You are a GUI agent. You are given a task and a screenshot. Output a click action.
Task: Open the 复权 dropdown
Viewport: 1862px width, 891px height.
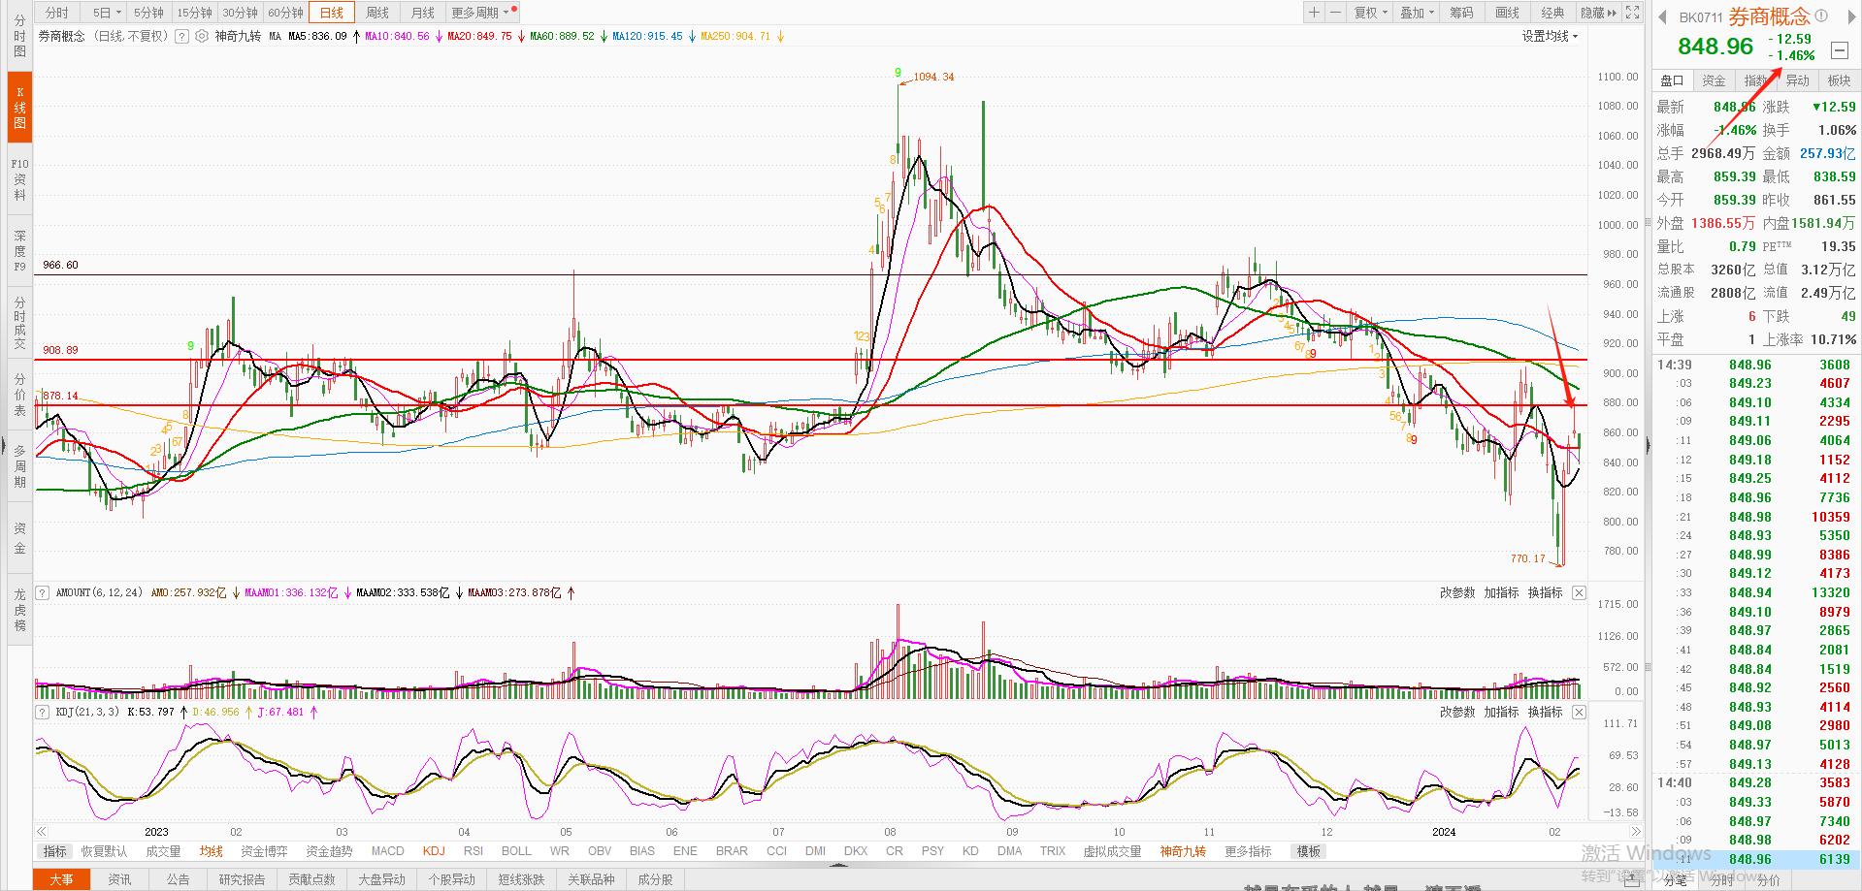[x=1370, y=13]
